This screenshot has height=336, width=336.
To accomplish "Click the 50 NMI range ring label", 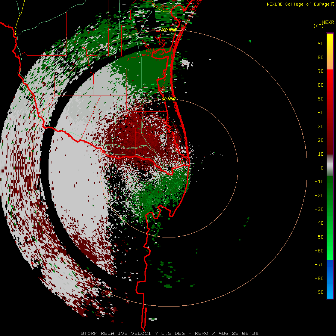I will (169, 99).
